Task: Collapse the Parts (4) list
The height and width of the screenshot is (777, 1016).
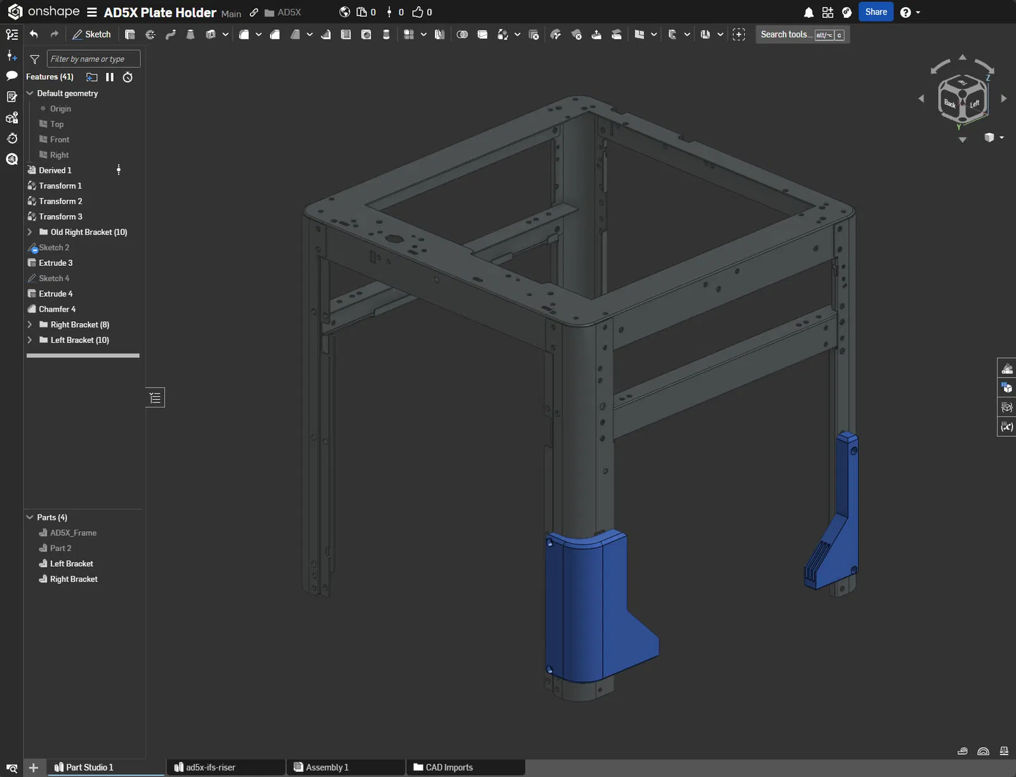Action: (x=30, y=517)
